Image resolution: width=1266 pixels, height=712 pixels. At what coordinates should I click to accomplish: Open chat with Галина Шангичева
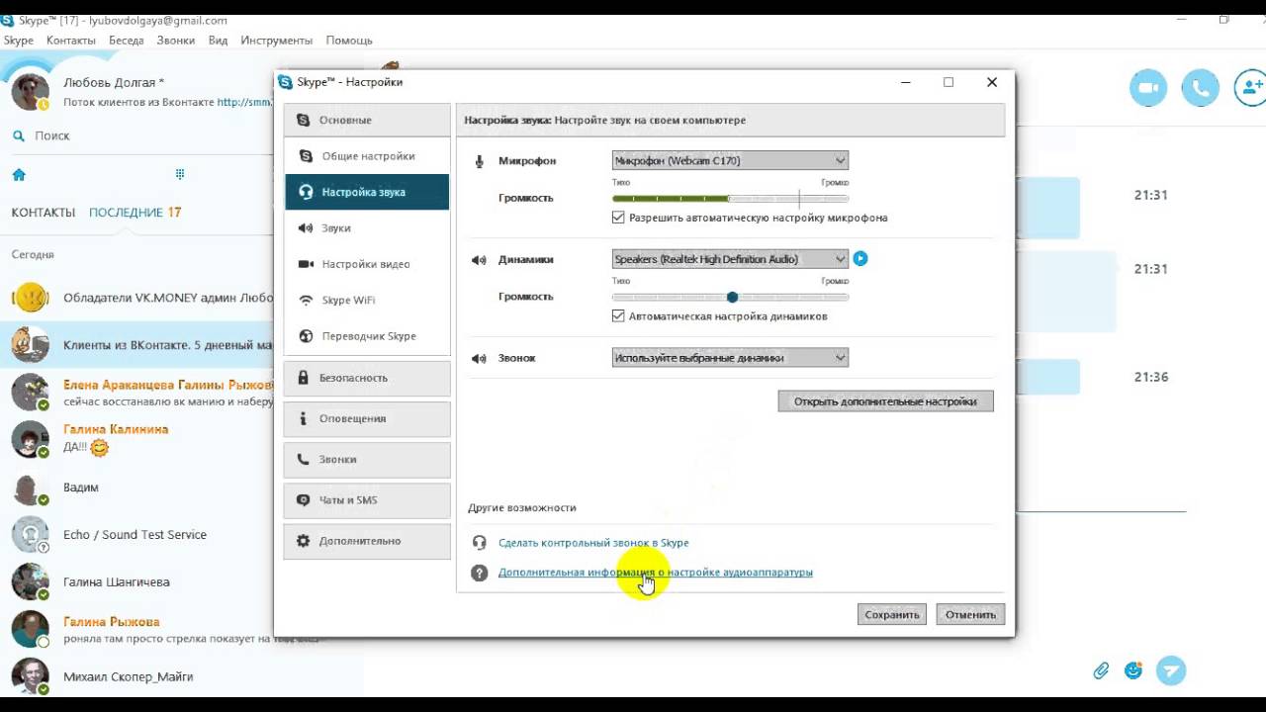pos(136,581)
